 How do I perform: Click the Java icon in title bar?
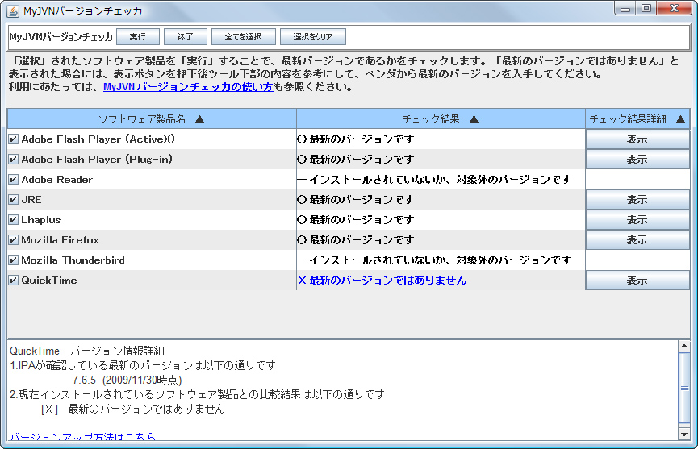(x=14, y=10)
